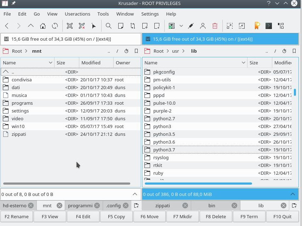Viewport: 302px width, 226px height.
Task: Add a new tab in right panel
Action: coord(294,205)
